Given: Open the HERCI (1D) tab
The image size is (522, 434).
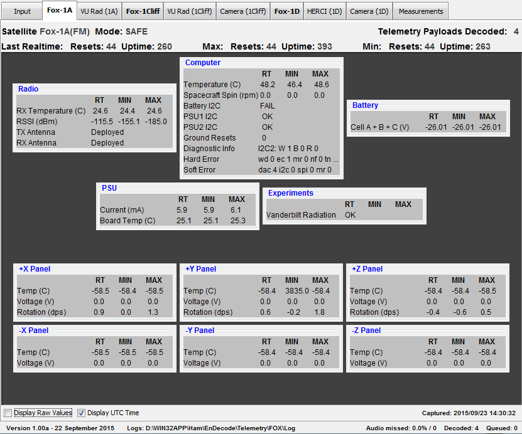Looking at the screenshot, I should (325, 11).
